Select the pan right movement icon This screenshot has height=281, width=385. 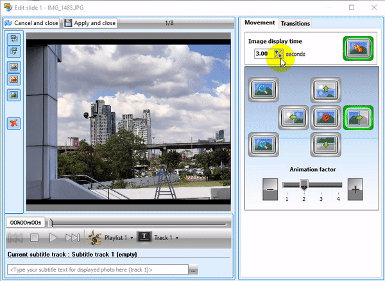click(x=358, y=117)
